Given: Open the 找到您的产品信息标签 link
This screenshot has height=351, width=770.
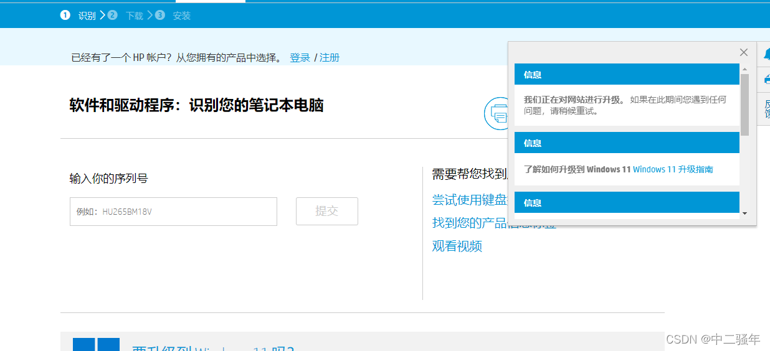Looking at the screenshot, I should (470, 223).
